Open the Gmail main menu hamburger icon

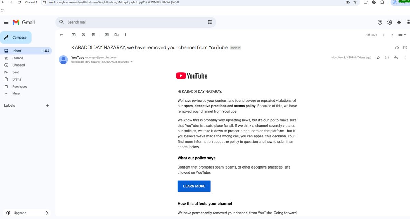6,22
